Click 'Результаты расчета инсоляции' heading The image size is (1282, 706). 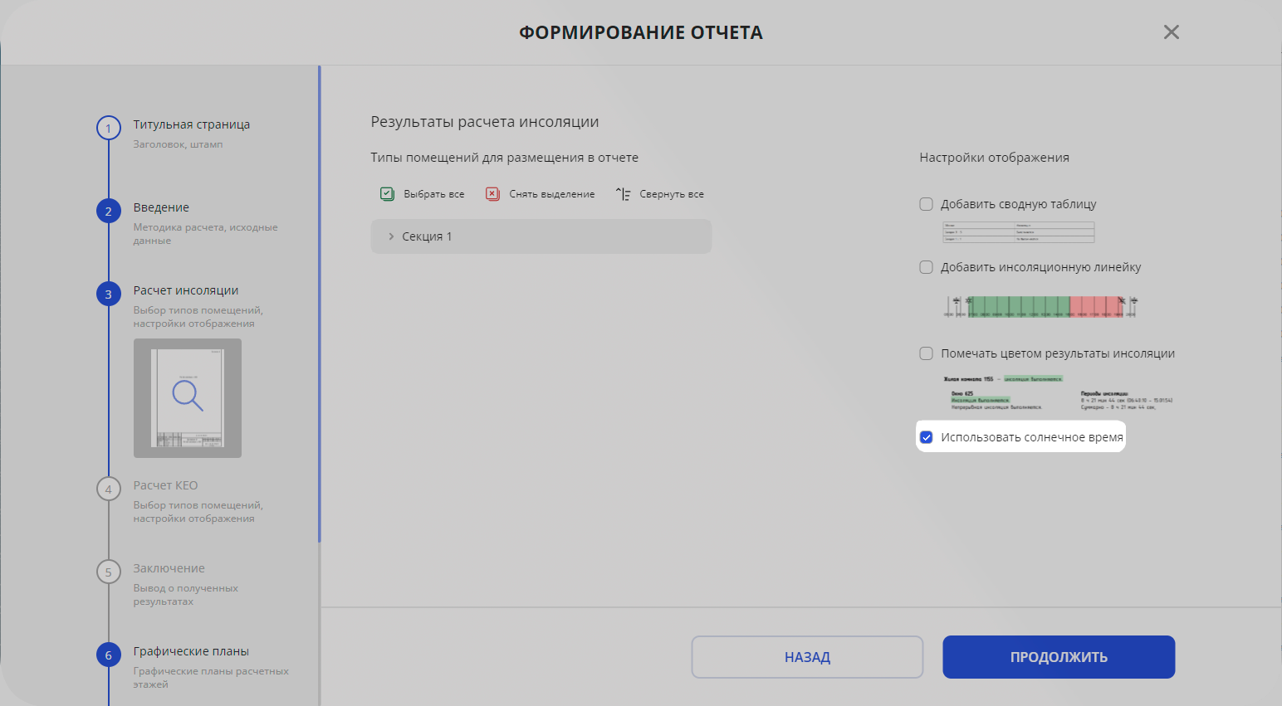coord(485,122)
